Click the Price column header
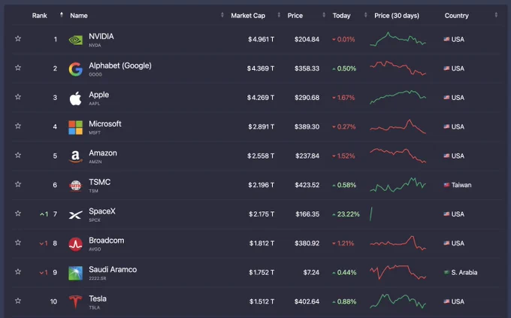The image size is (511, 318). [295, 15]
